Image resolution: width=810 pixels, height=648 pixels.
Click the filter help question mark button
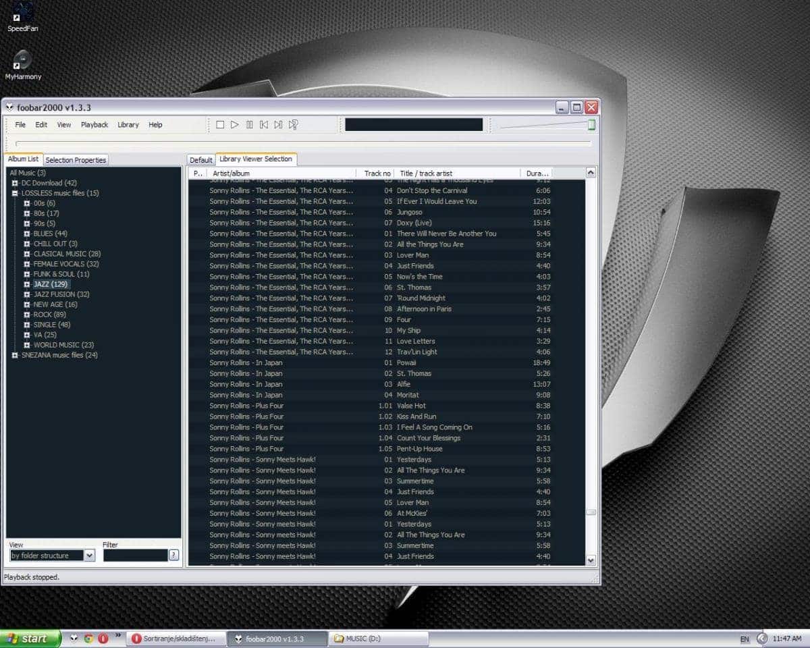173,556
